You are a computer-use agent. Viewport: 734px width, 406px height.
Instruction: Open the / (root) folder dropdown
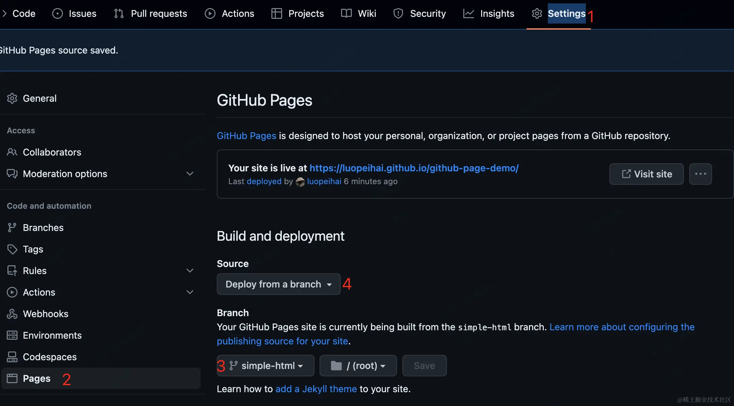pos(358,366)
